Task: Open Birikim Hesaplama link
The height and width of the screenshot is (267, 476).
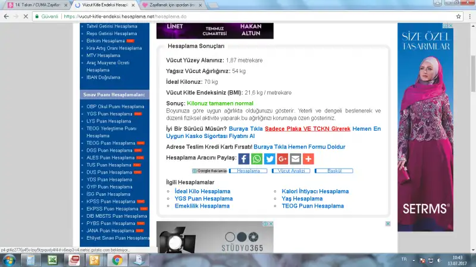Action: click(x=106, y=41)
